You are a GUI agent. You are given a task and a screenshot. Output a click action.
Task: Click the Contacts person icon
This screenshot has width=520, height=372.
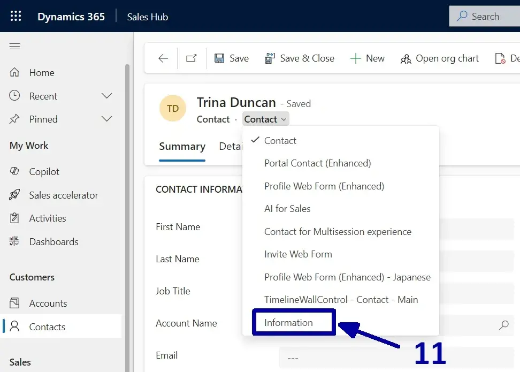pyautogui.click(x=14, y=326)
